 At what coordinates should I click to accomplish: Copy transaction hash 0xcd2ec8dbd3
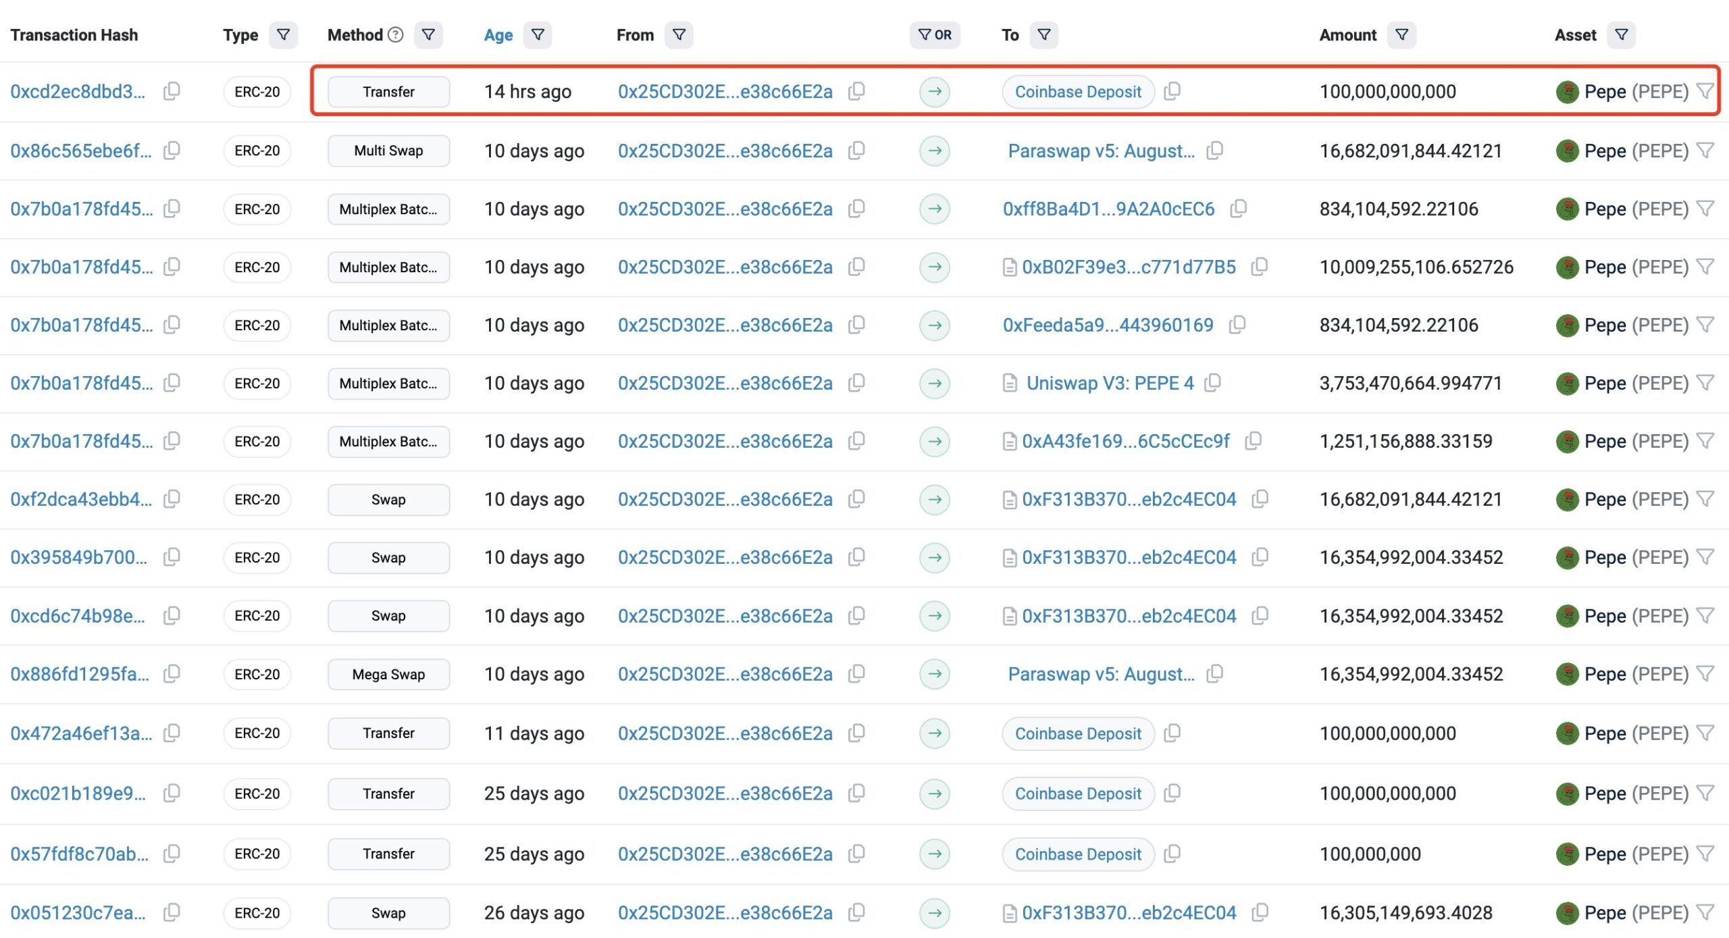172,91
